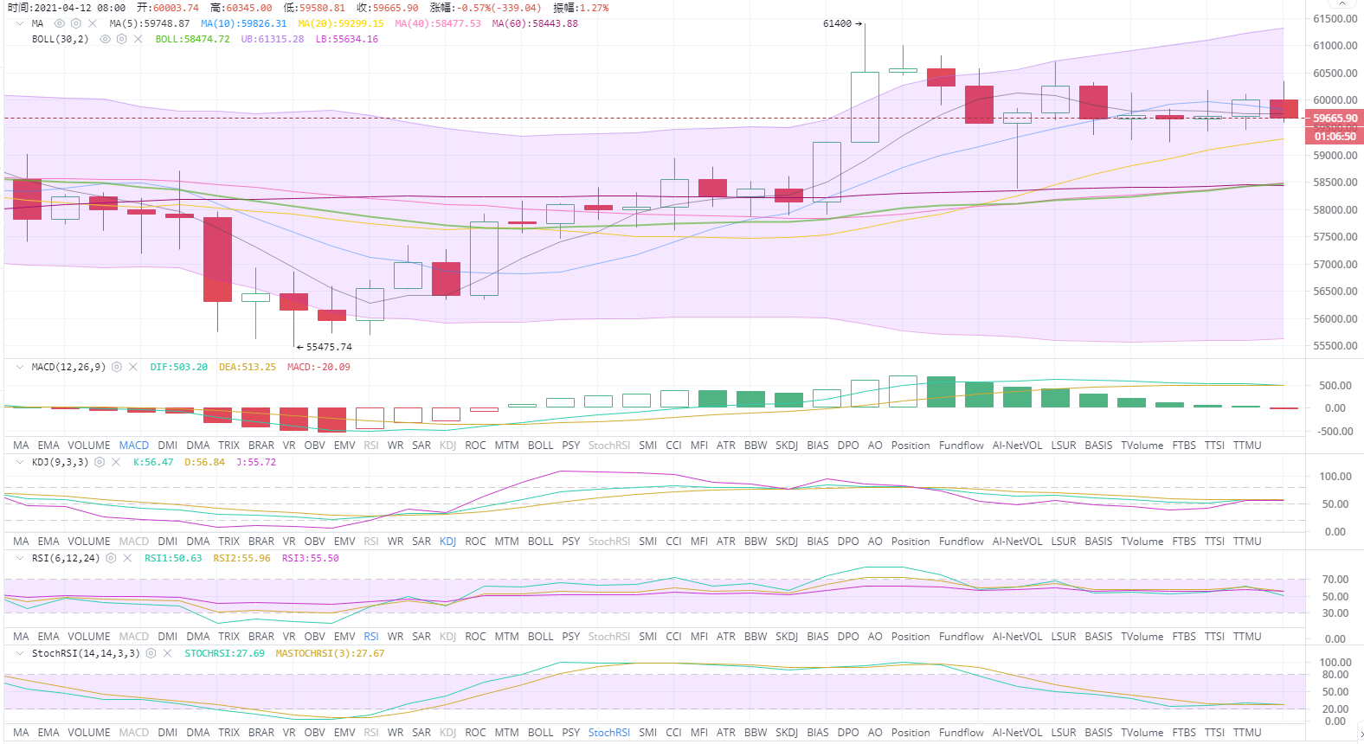
Task: Click the DIF:503.20 MACD value
Action: 179,367
